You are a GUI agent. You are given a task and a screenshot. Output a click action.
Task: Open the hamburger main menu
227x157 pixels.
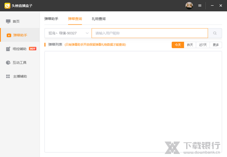coord(200,6)
